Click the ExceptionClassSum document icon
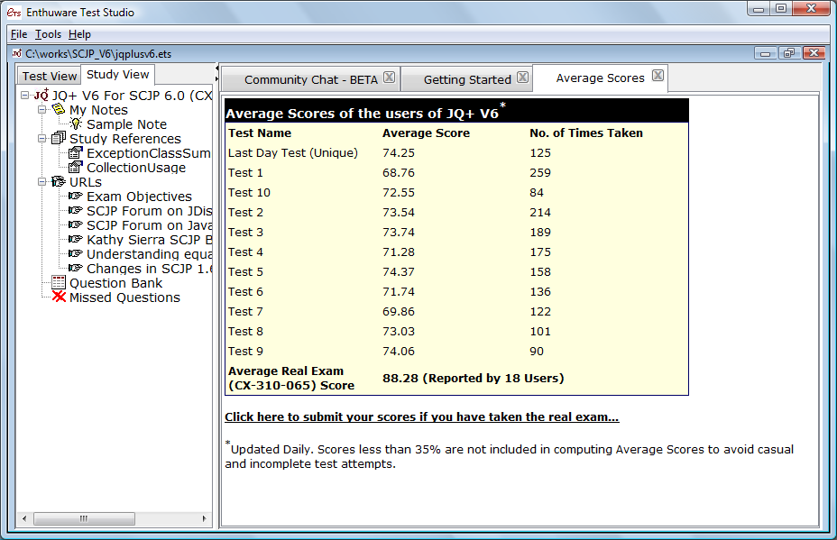 (76, 152)
